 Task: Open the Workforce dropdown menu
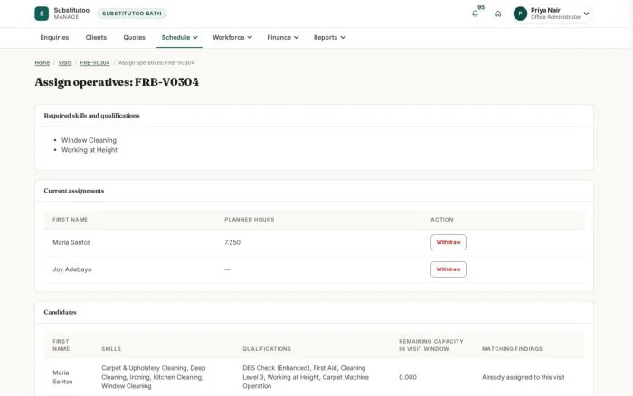click(232, 38)
